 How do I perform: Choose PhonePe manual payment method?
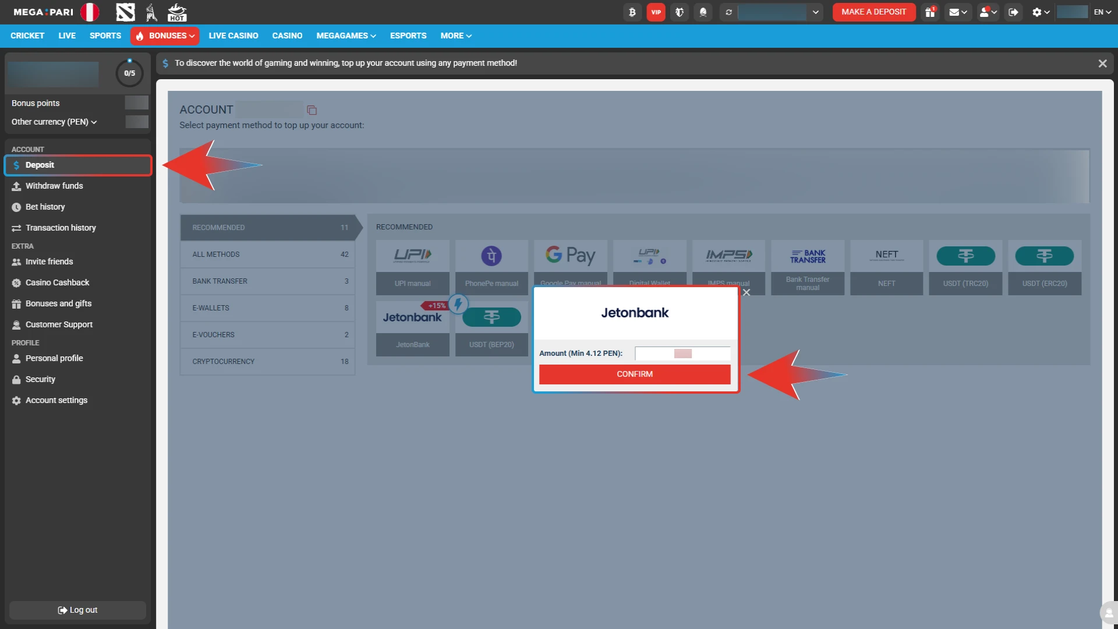tap(491, 267)
